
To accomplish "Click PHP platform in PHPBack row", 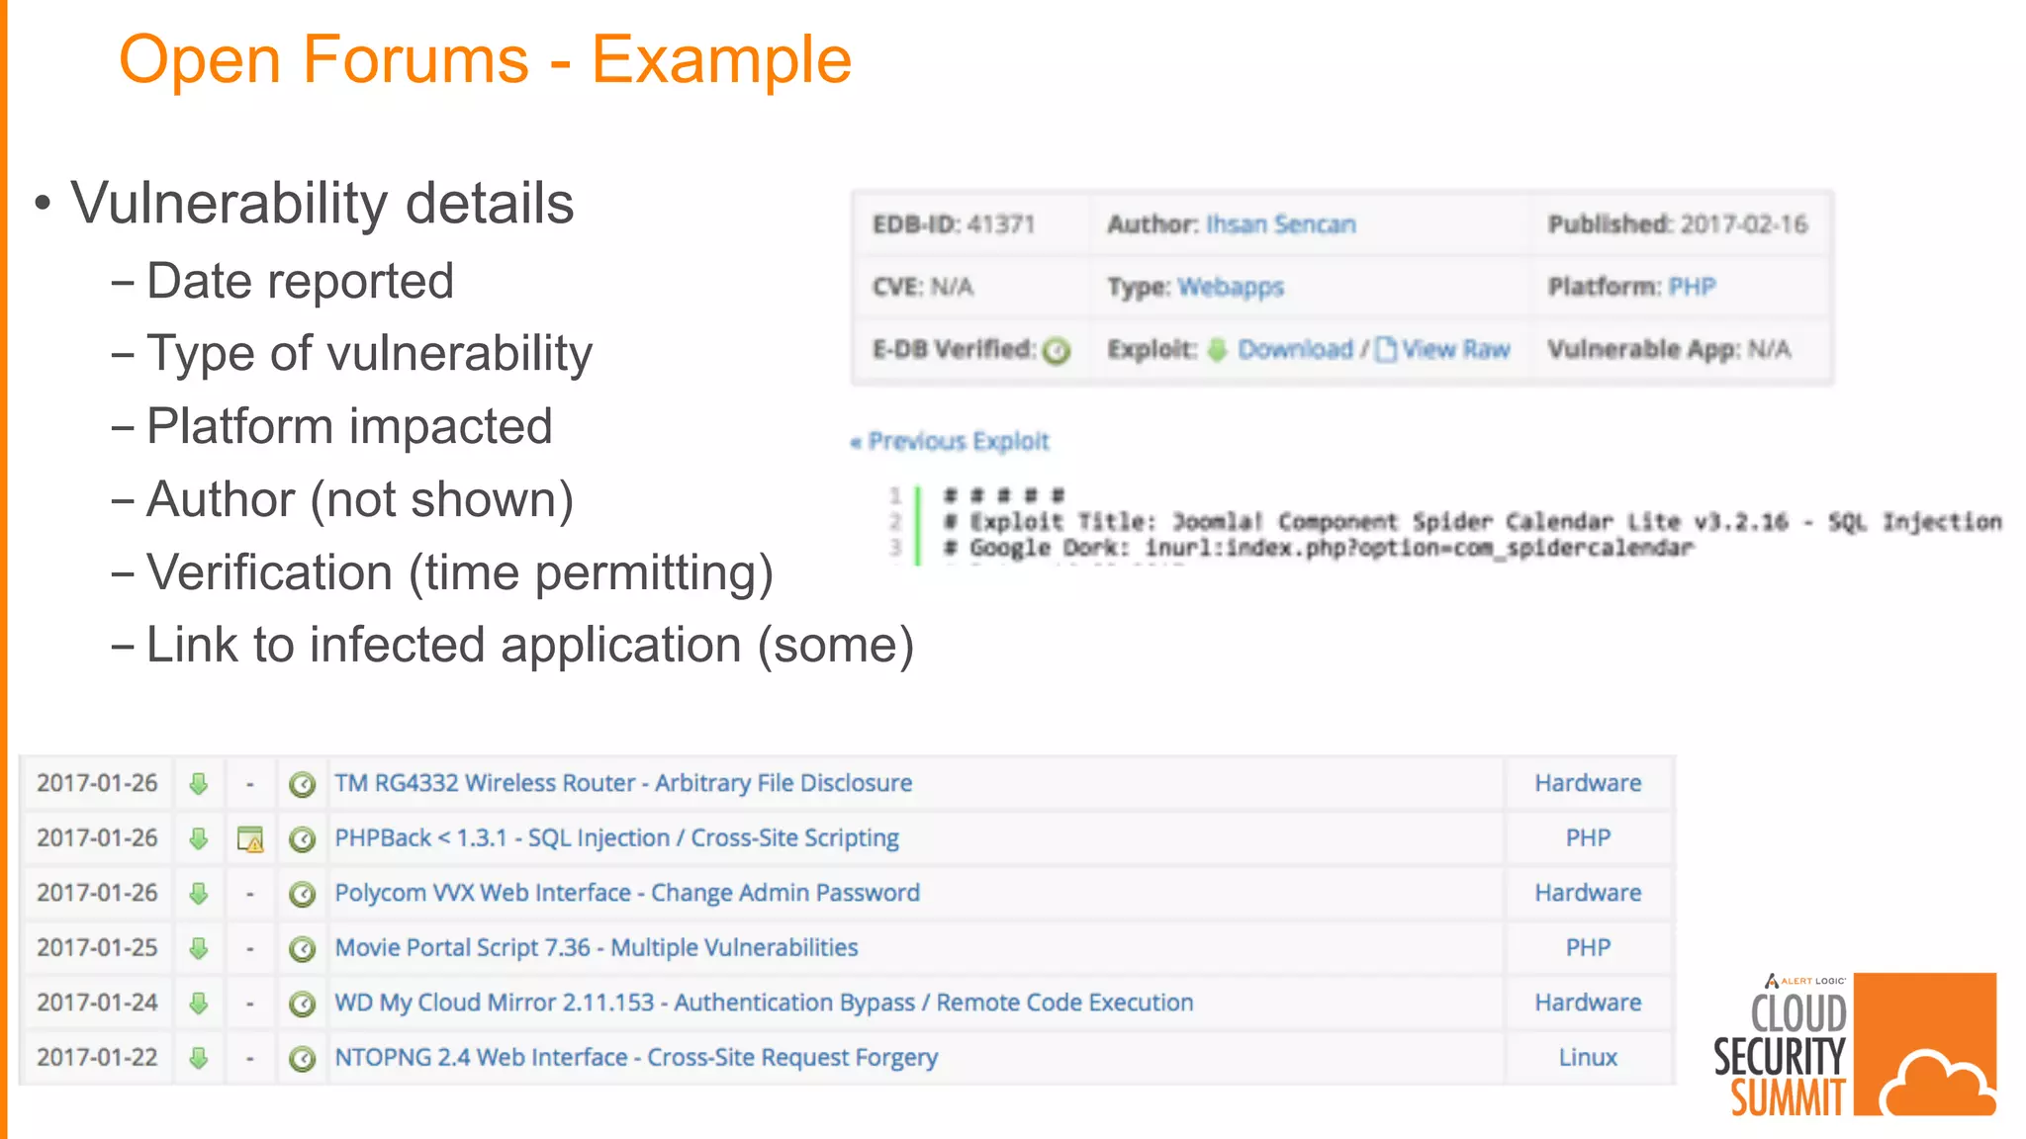I will 1588,837.
